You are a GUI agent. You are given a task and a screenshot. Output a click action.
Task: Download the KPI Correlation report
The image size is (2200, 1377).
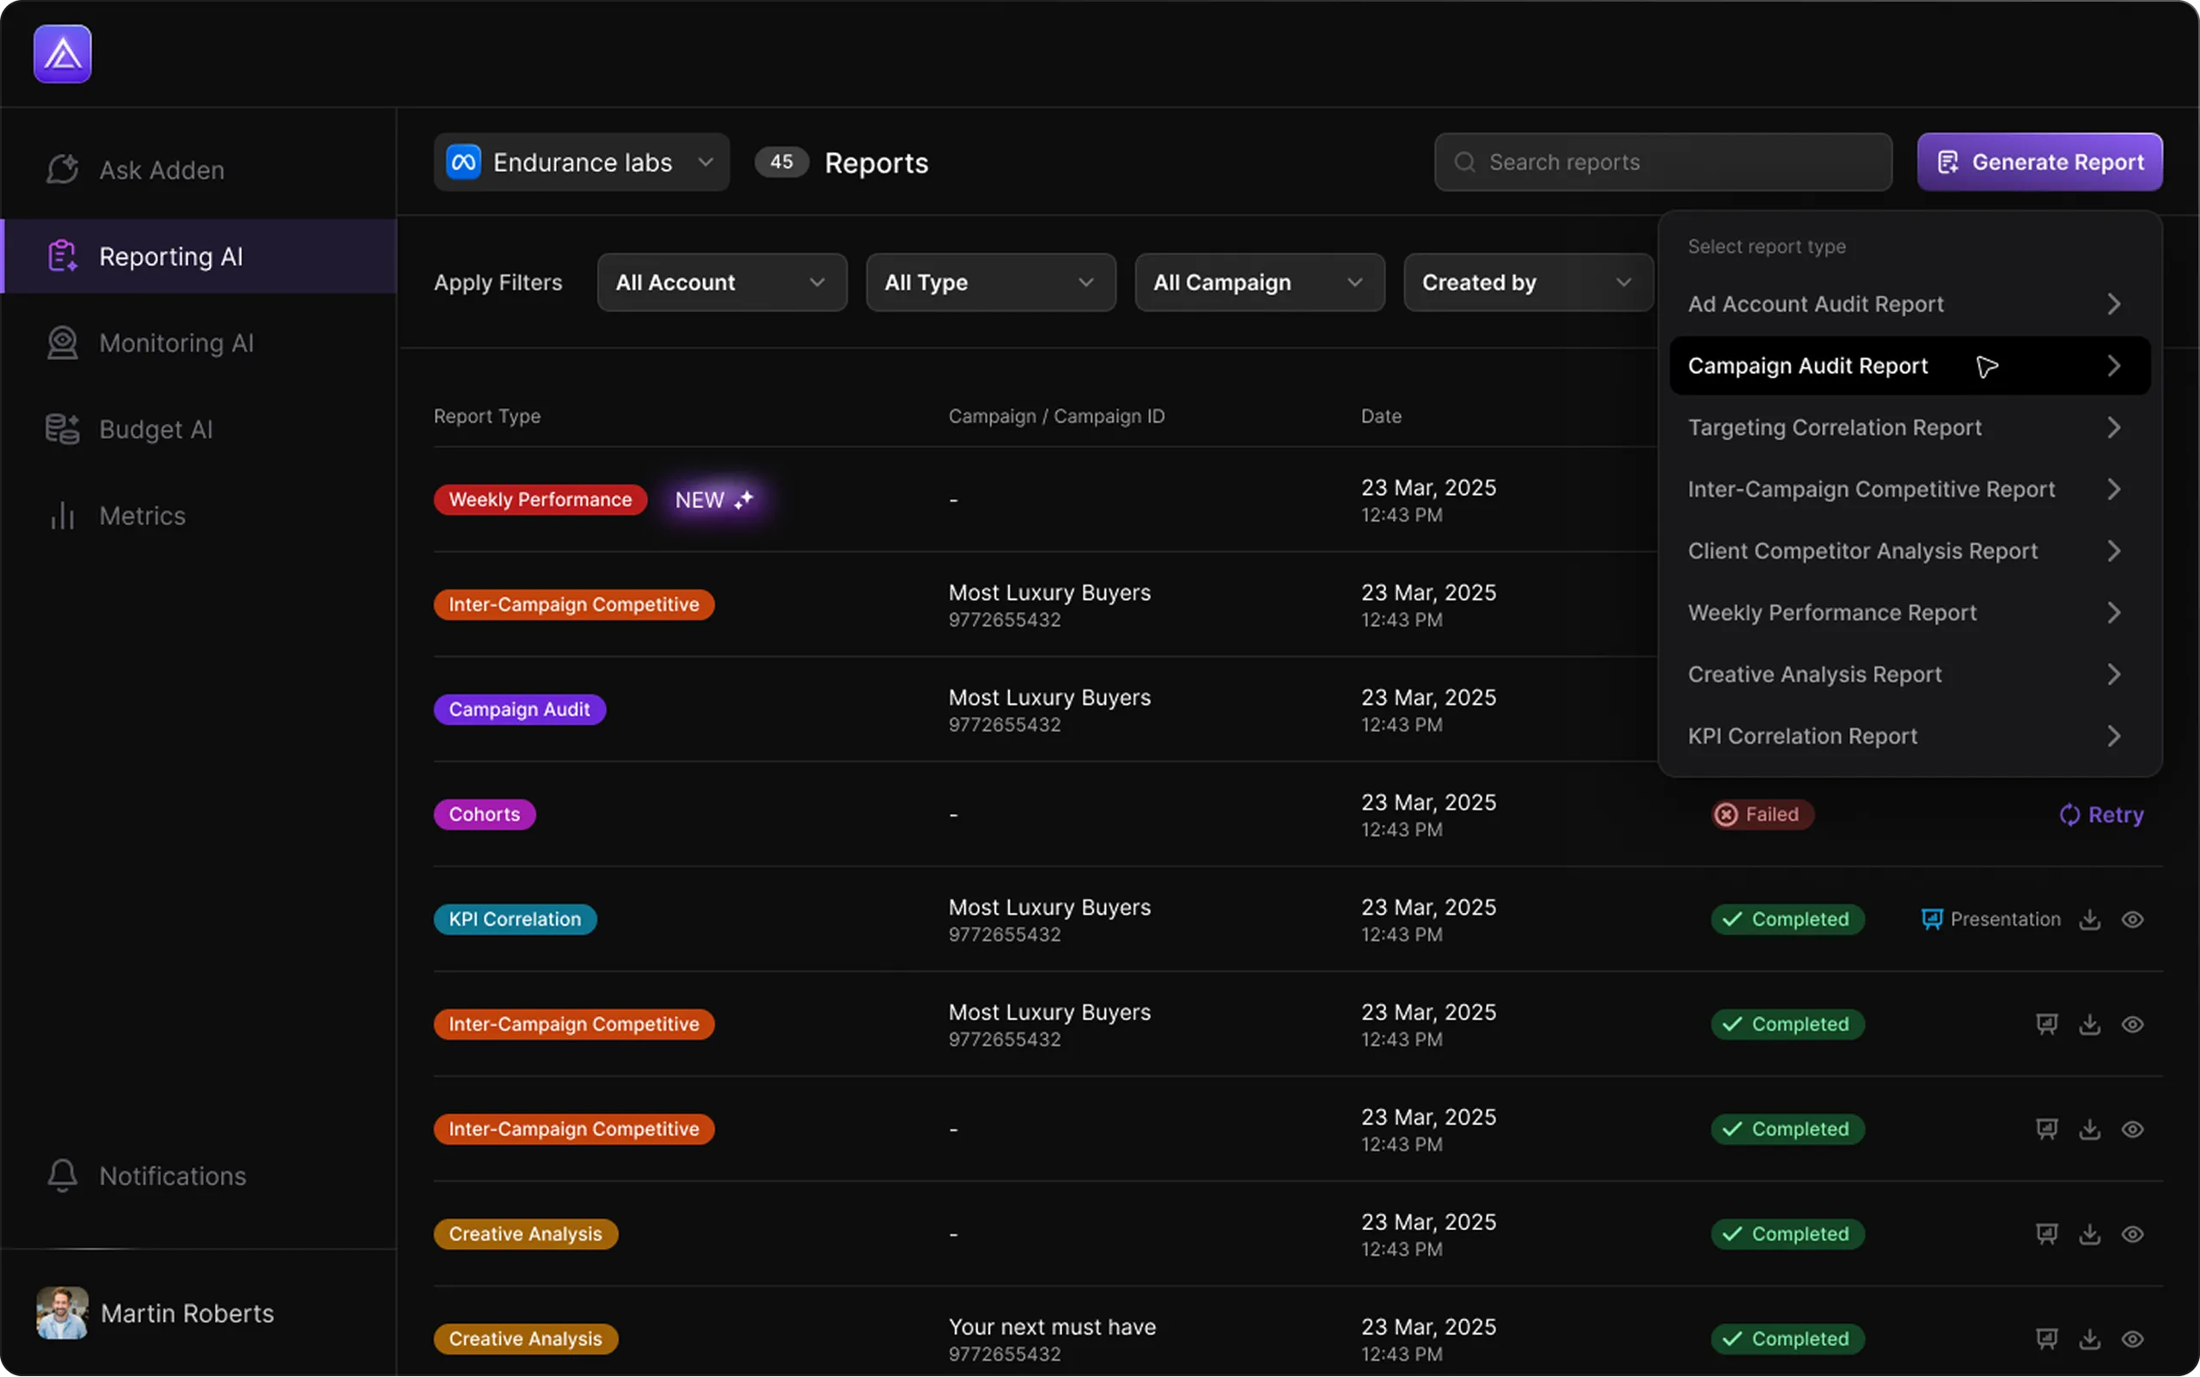2090,919
